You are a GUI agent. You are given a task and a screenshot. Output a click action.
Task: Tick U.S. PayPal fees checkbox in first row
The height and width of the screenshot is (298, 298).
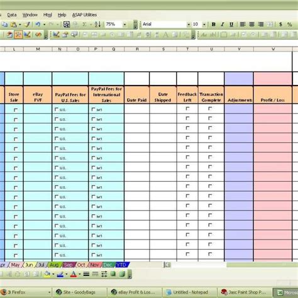point(57,109)
